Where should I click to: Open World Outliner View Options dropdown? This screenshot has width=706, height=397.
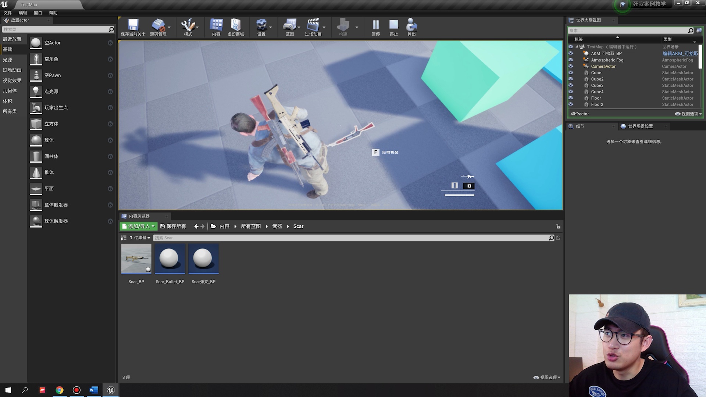point(688,114)
